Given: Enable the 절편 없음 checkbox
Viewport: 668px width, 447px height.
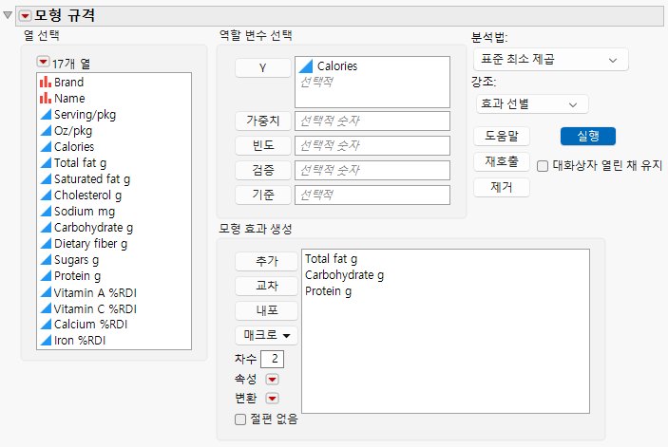Looking at the screenshot, I should coord(240,419).
